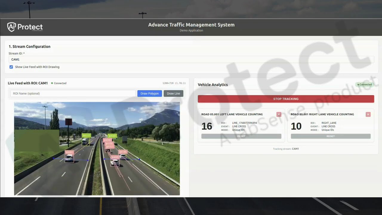Screen dimensions: 382x215
Task: Stop tracking with the red button
Action: pyautogui.click(x=286, y=99)
